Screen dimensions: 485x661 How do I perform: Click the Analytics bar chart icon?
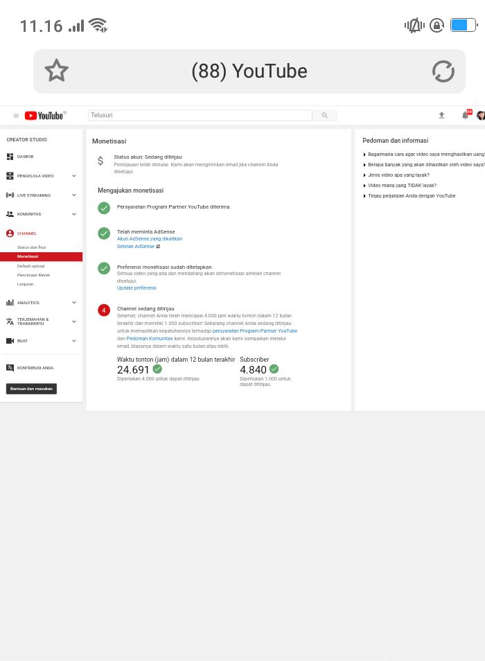(x=10, y=303)
